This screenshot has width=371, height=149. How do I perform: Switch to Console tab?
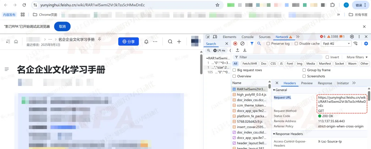[247, 37]
